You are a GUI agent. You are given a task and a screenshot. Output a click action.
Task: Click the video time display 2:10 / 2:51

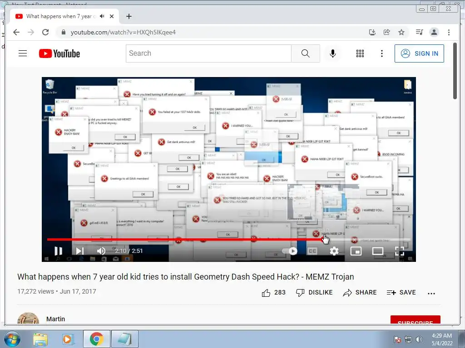(129, 251)
